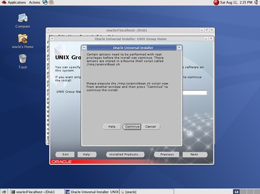
Task: Switch to Oracle Universal Installer taskbar item
Action: click(x=92, y=192)
